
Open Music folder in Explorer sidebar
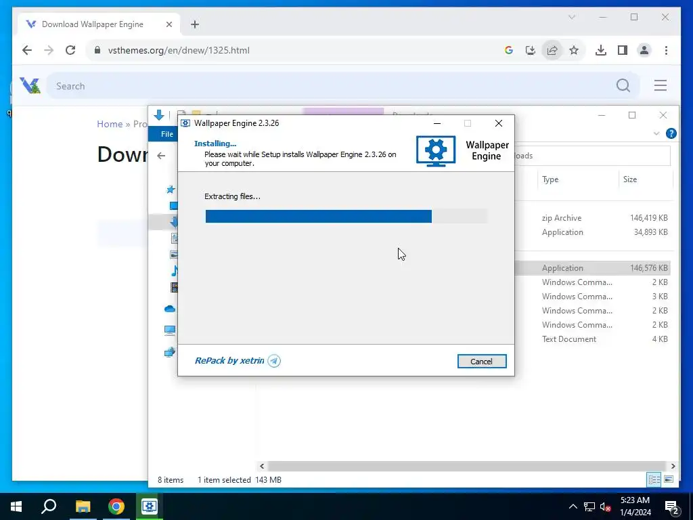click(174, 271)
